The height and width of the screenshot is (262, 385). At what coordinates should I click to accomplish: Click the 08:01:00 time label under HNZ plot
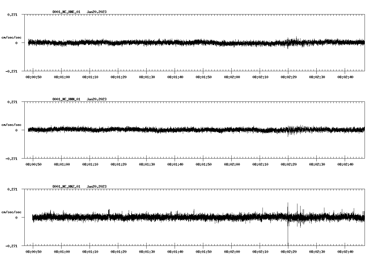point(62,252)
